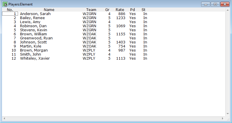This screenshot has width=232, height=123.
Task: Click the Players:Element window title icon
Action: pos(5,4)
